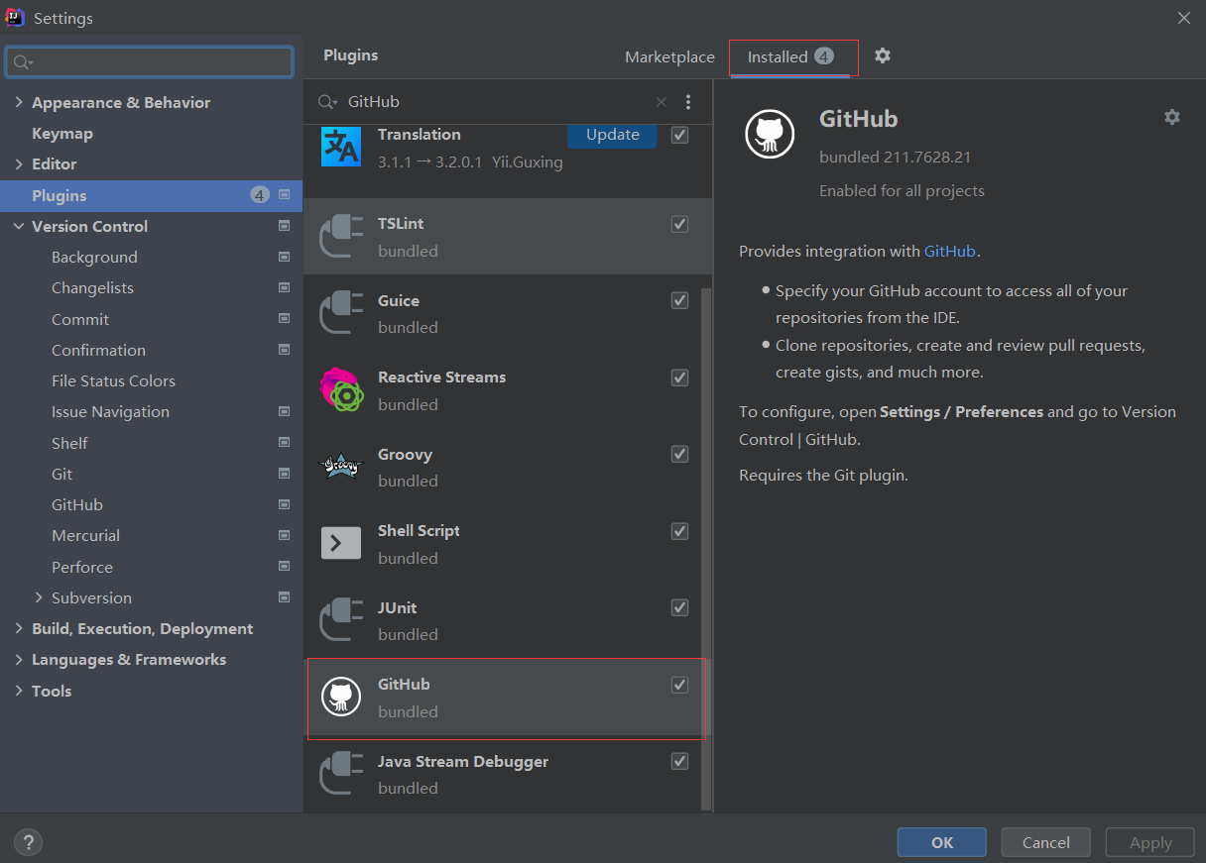Click the Guice plugin plug icon
The height and width of the screenshot is (863, 1206).
tap(341, 313)
